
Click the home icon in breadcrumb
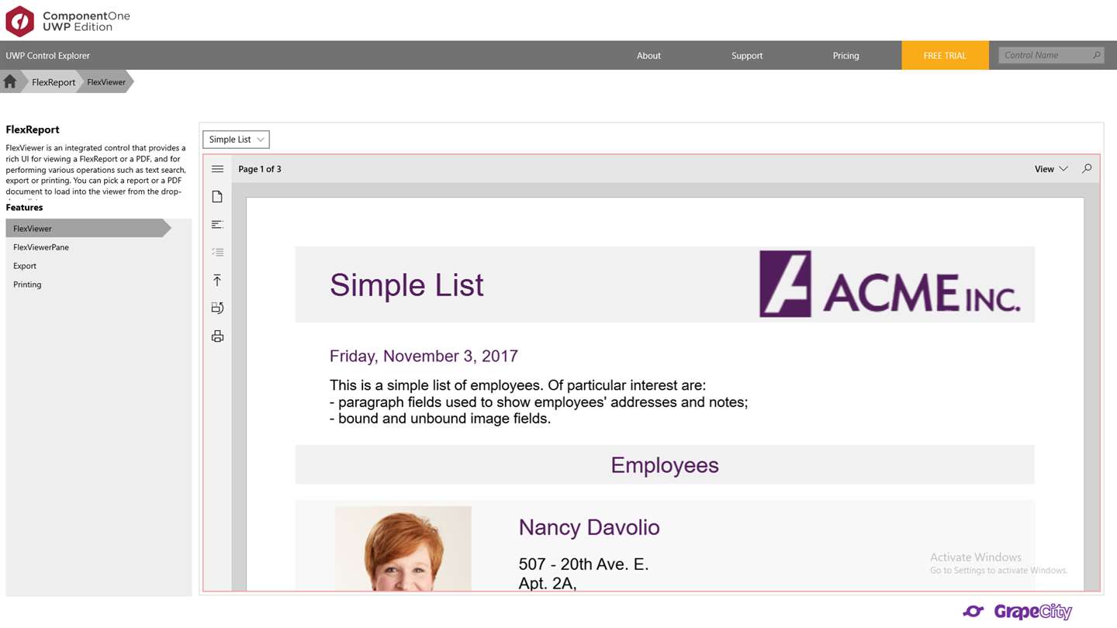[x=10, y=81]
